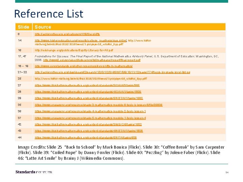Click the page number 54
This screenshot has width=243, height=182.
(227, 172)
